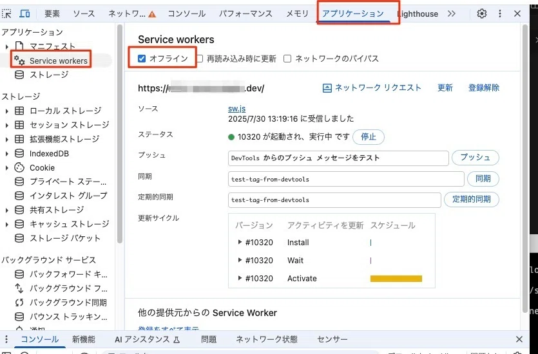Enable ネットワークのバイパス checkbox
538x354 pixels.
pyautogui.click(x=287, y=59)
